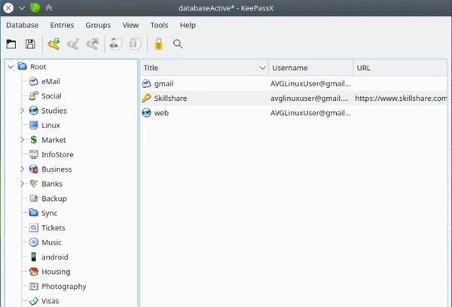Copy username to clipboard icon
The image size is (452, 307).
(x=115, y=44)
